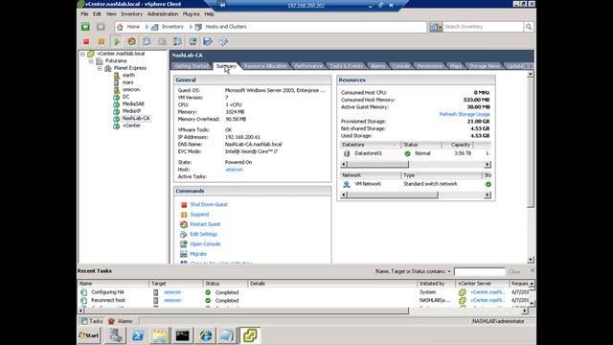Open the File menu

click(84, 13)
